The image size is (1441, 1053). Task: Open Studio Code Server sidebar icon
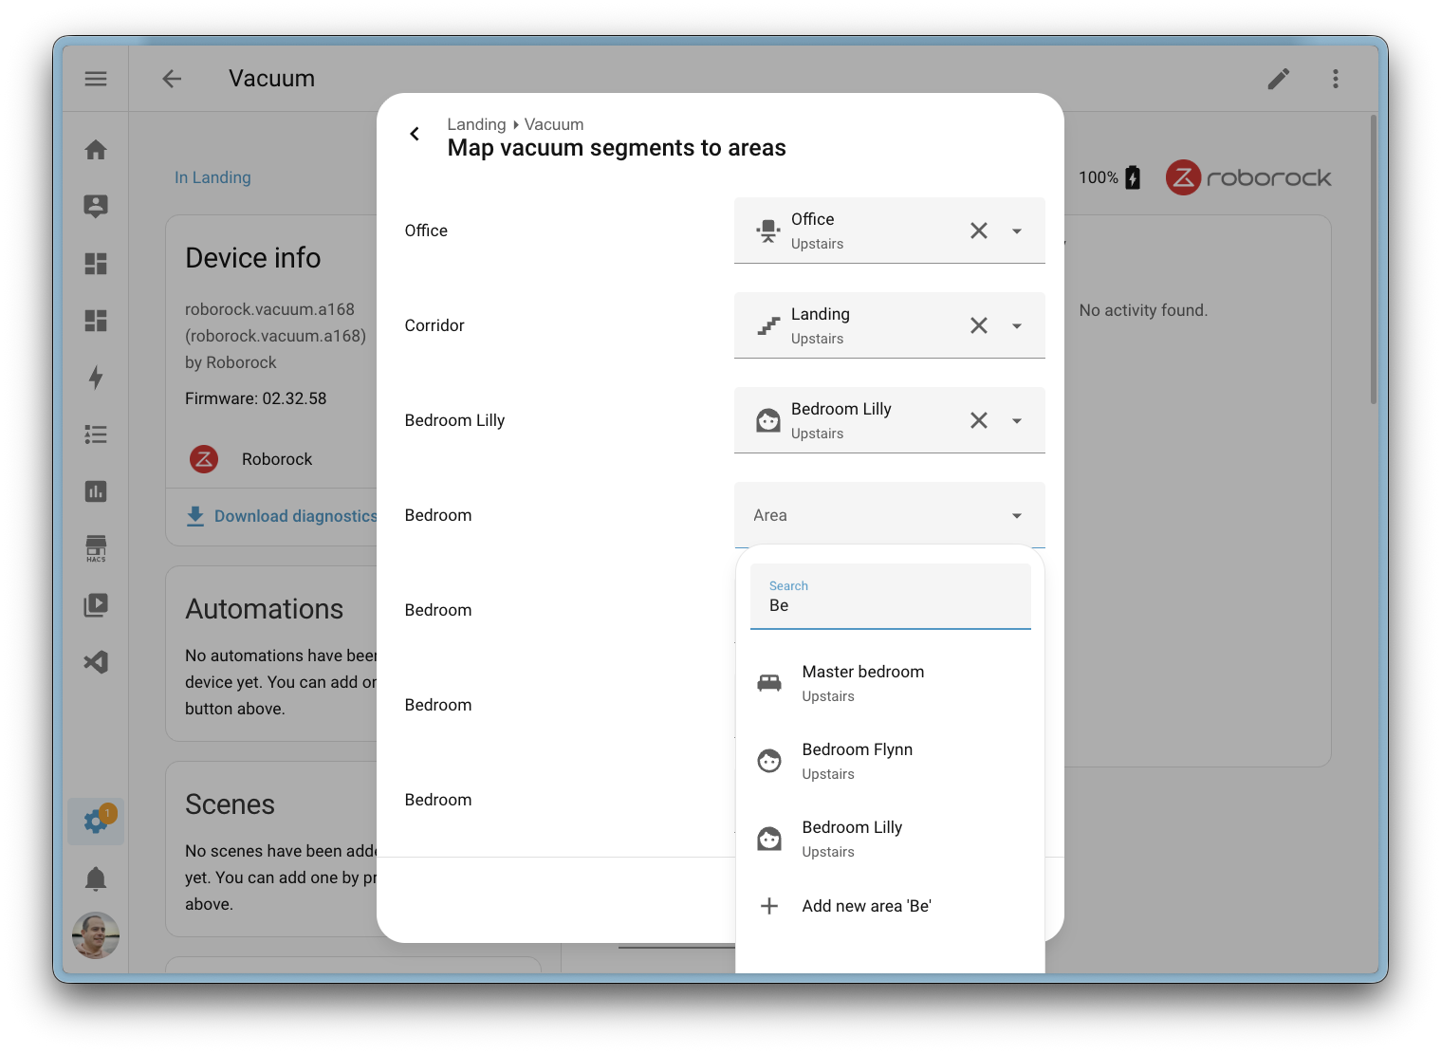[x=95, y=661]
